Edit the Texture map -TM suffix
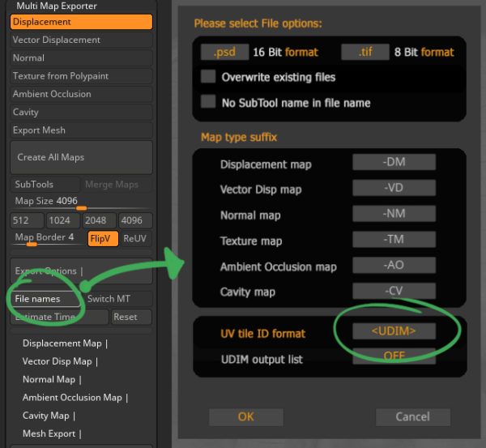This screenshot has height=448, width=486. pyautogui.click(x=394, y=239)
